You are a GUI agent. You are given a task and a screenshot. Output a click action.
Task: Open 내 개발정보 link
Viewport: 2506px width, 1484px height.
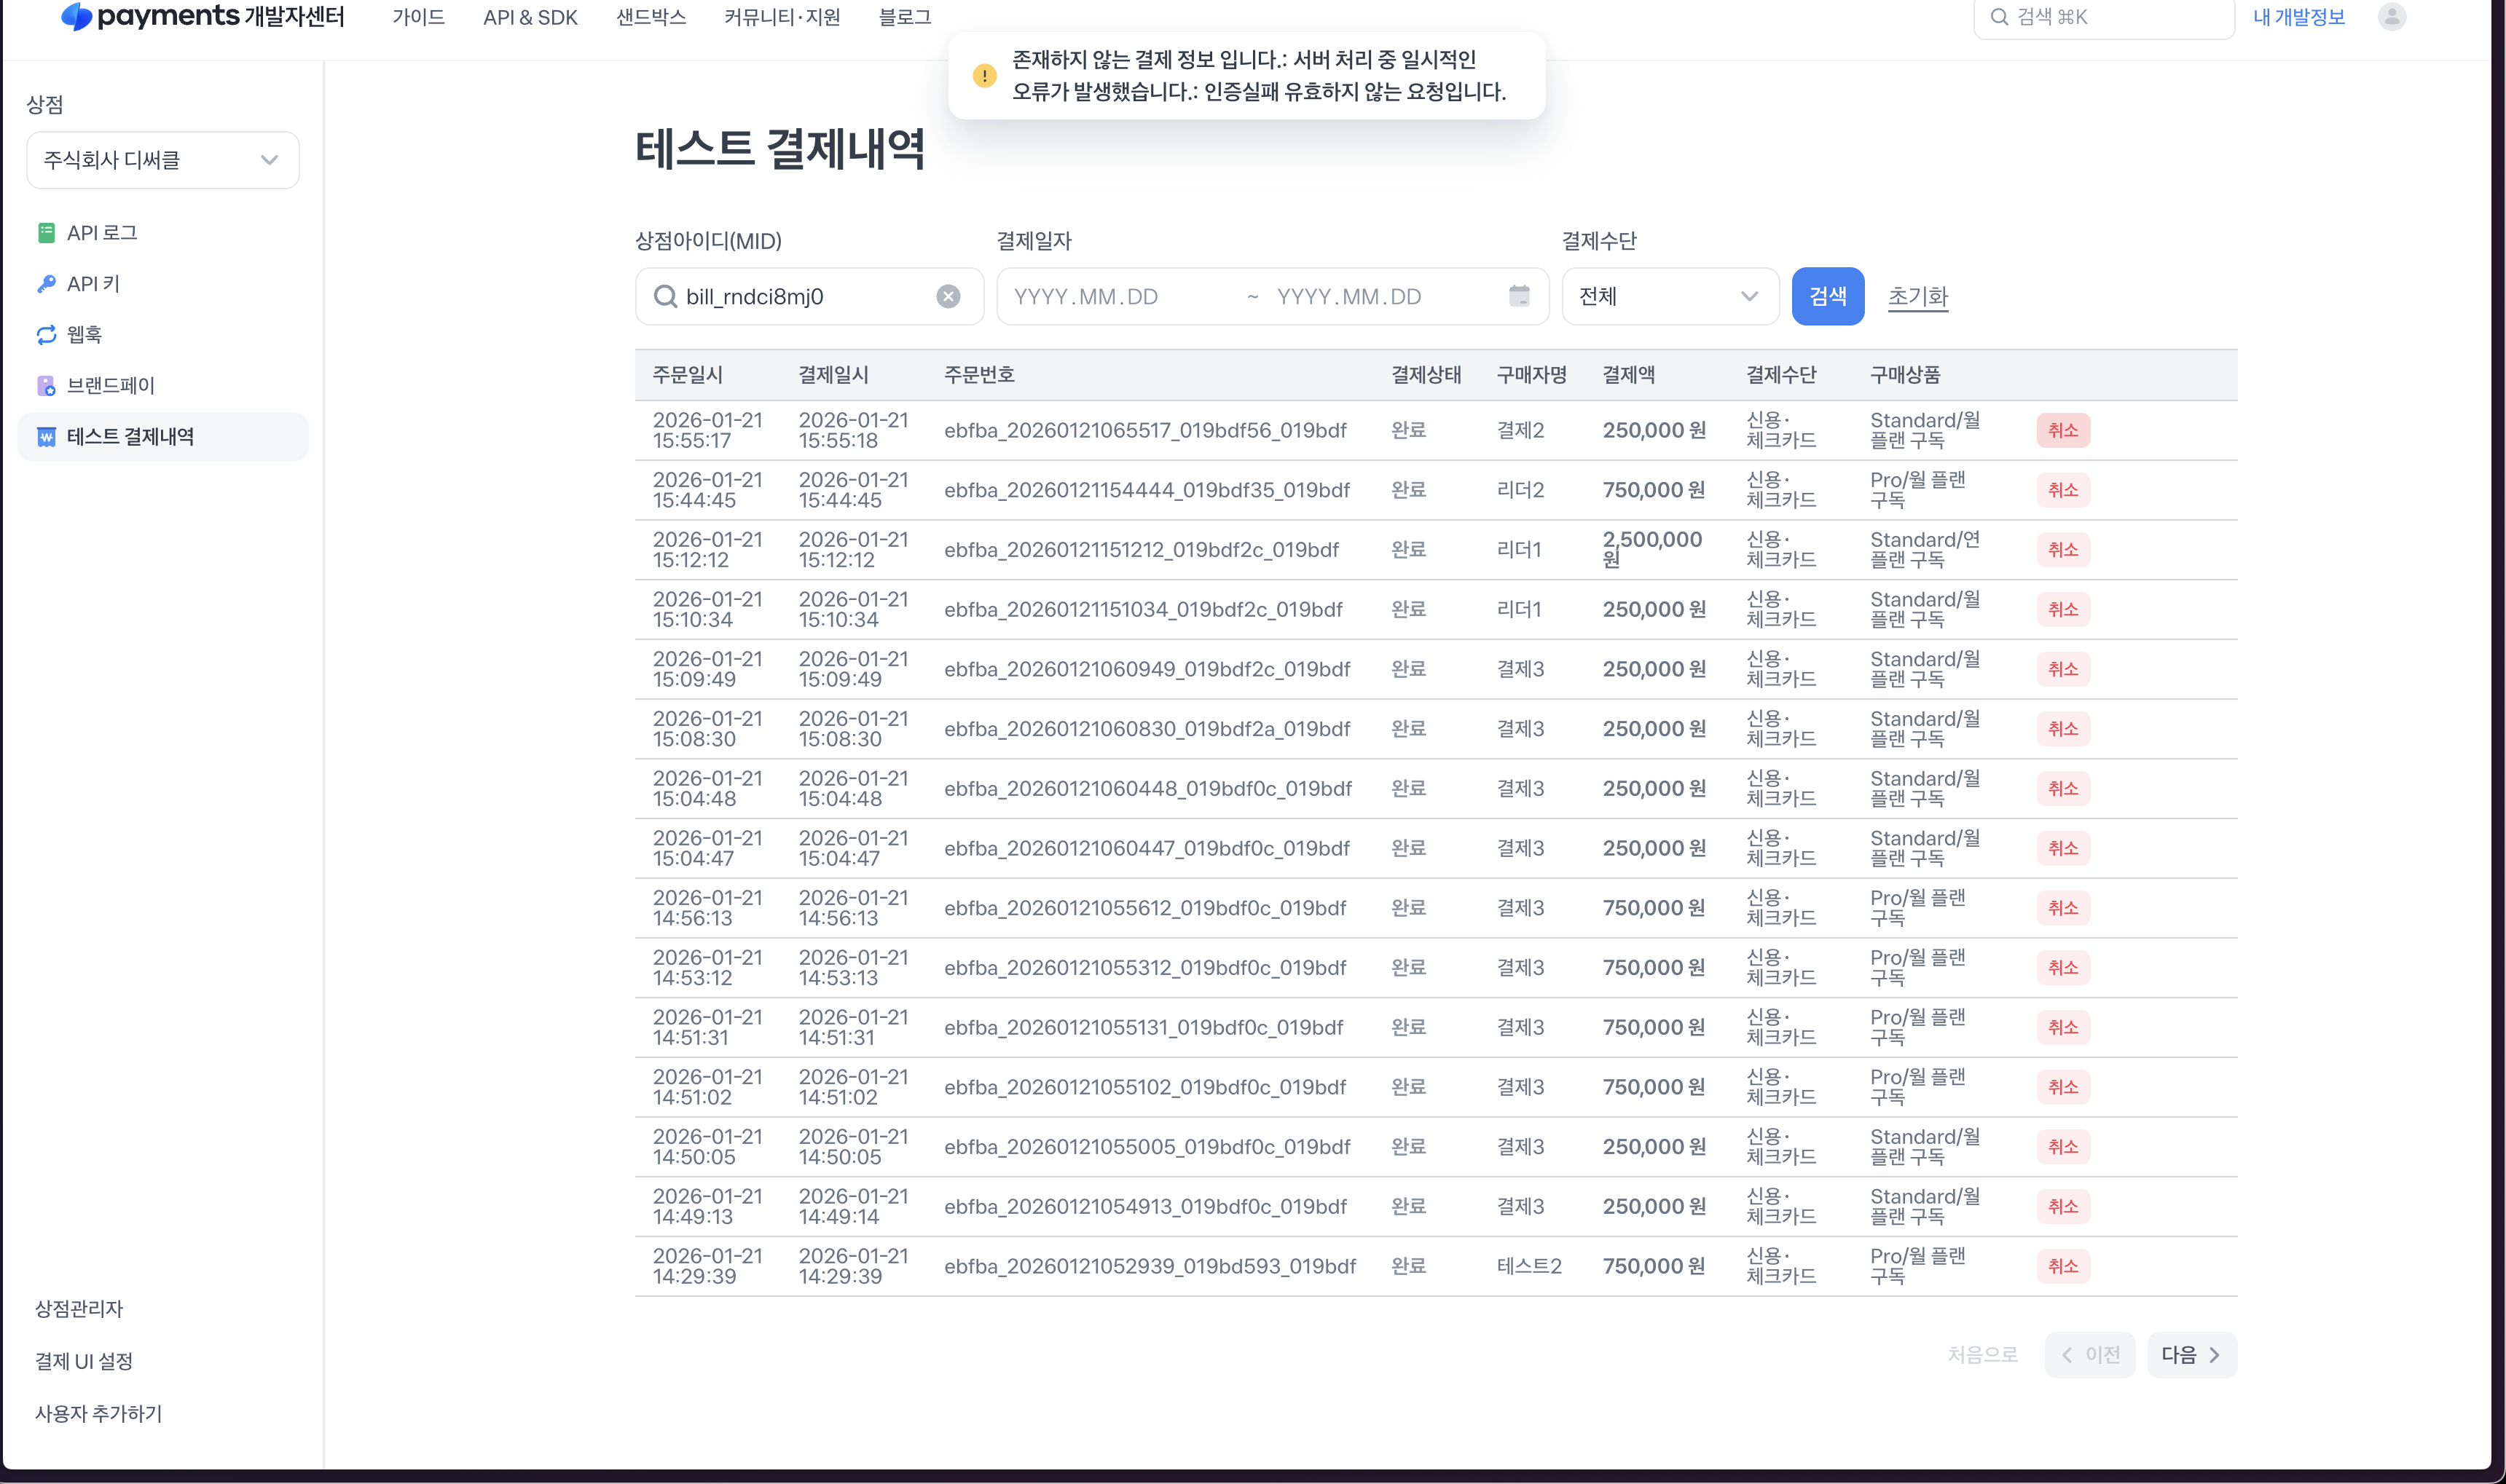[2298, 17]
